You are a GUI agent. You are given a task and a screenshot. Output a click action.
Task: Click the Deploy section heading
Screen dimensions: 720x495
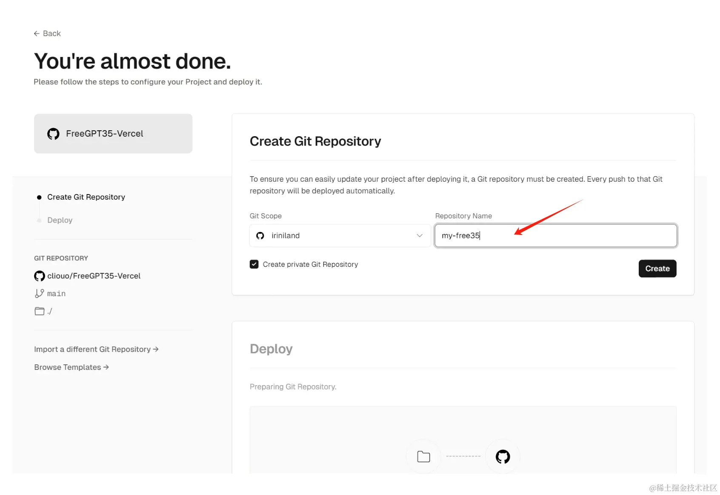271,349
